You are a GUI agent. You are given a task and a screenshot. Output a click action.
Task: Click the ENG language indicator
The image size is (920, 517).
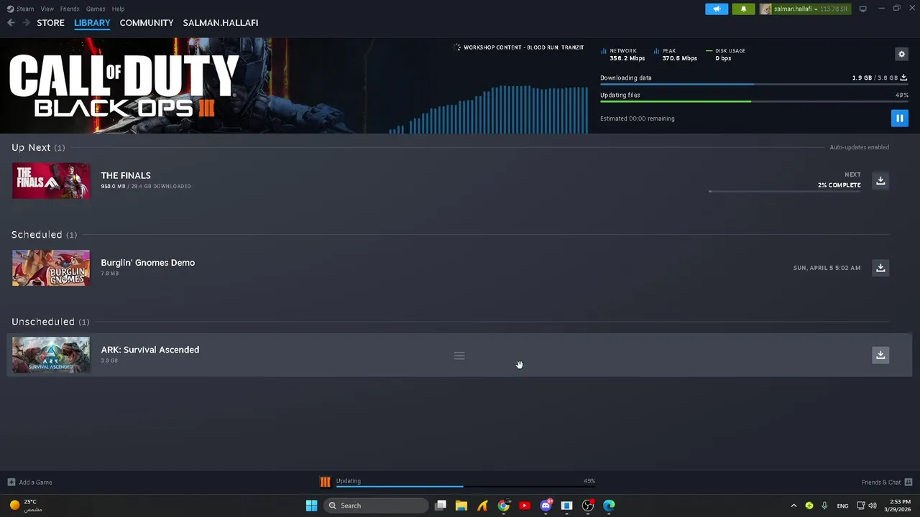pos(842,506)
